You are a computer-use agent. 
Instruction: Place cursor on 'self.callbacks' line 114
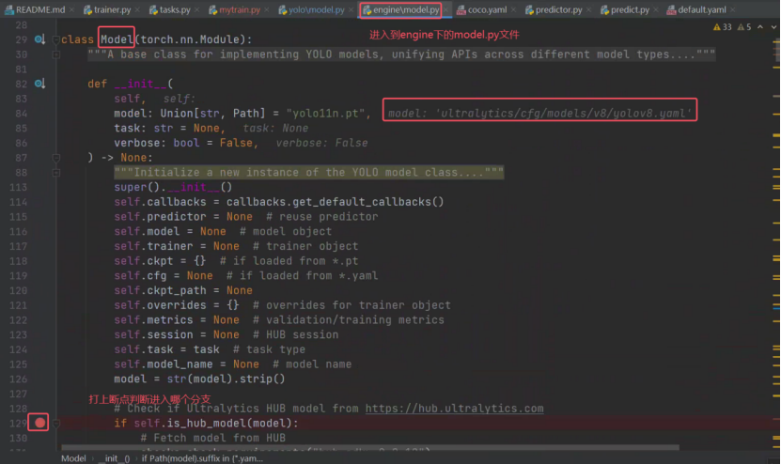pos(160,202)
